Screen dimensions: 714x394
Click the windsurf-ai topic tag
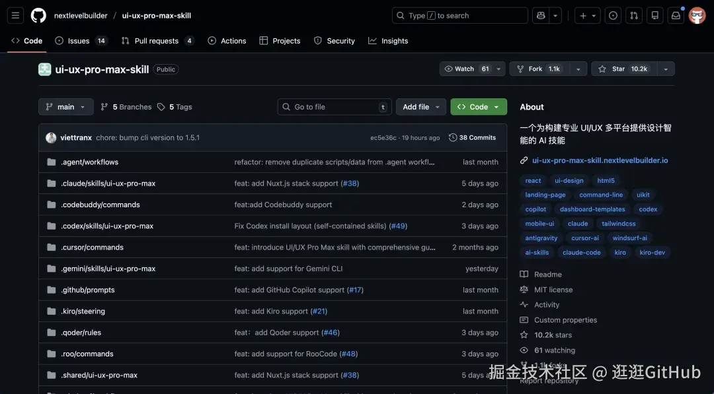630,238
